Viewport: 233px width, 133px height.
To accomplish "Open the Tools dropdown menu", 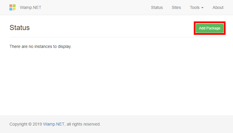I will (x=197, y=7).
